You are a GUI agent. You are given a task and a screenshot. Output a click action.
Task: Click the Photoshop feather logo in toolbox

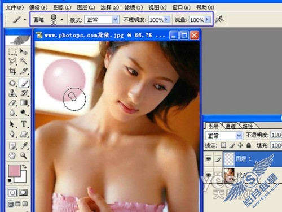(19, 40)
